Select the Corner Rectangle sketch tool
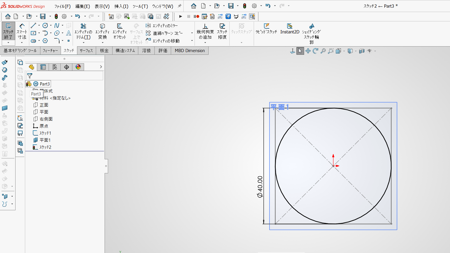This screenshot has width=450, height=253. [33, 33]
